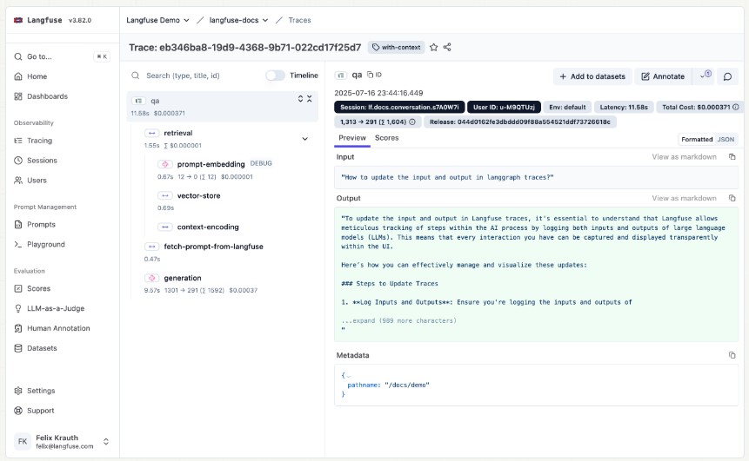This screenshot has height=461, width=749.
Task: Select the Scores tab
Action: (386, 138)
